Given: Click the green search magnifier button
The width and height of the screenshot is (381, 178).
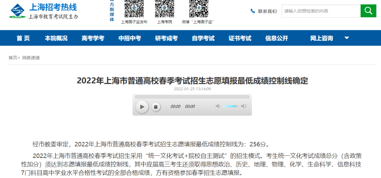Looking at the screenshot, I should (x=368, y=11).
